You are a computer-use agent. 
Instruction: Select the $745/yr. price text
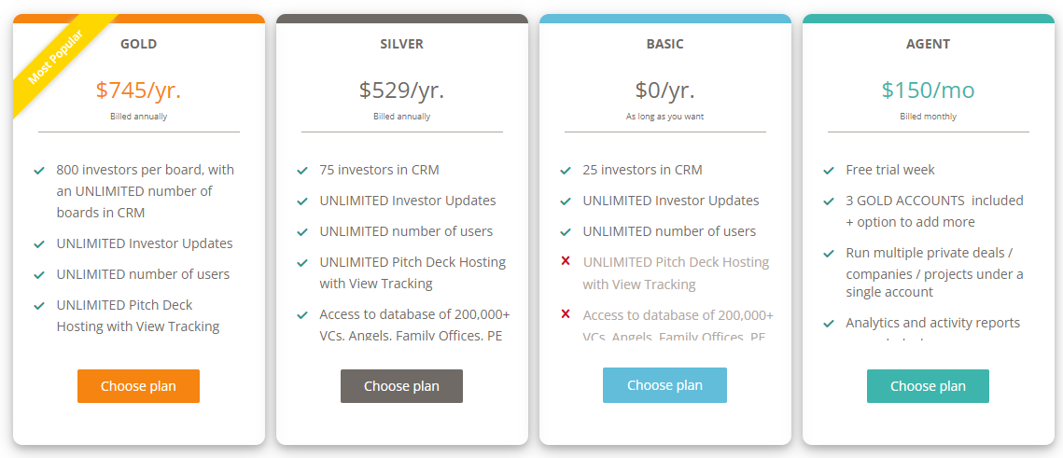[x=138, y=90]
